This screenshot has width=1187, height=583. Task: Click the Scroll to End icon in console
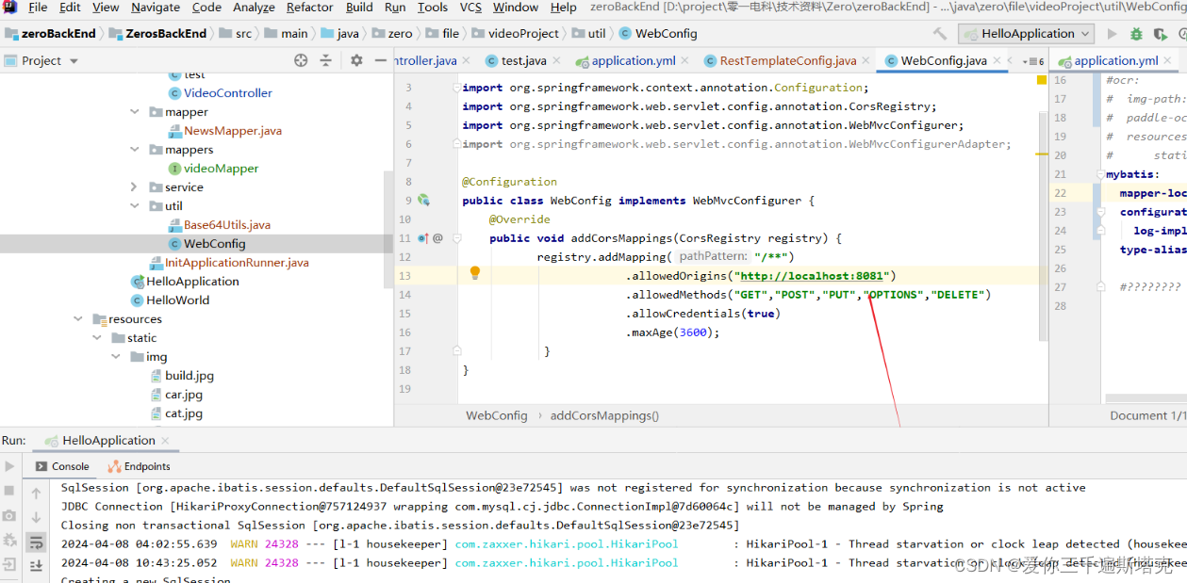[x=39, y=565]
